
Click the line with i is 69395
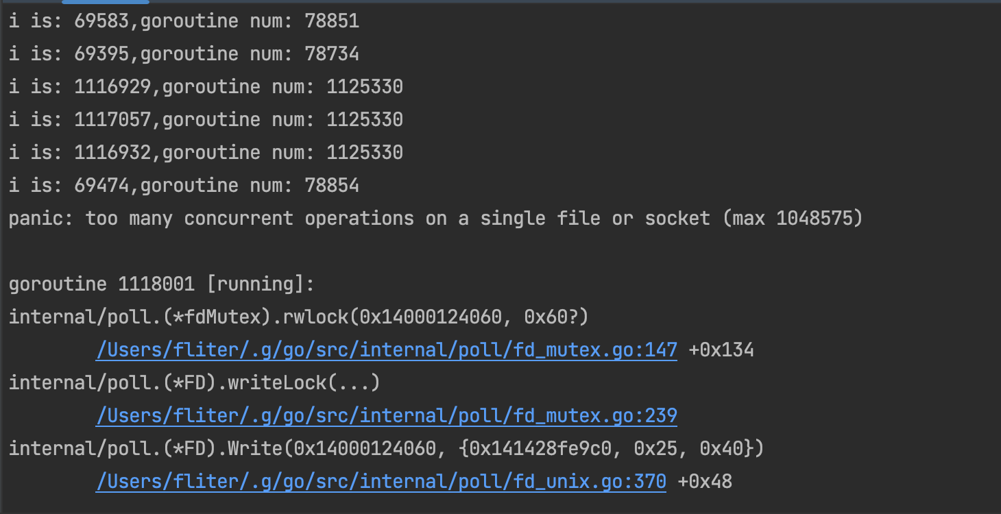pyautogui.click(x=184, y=54)
